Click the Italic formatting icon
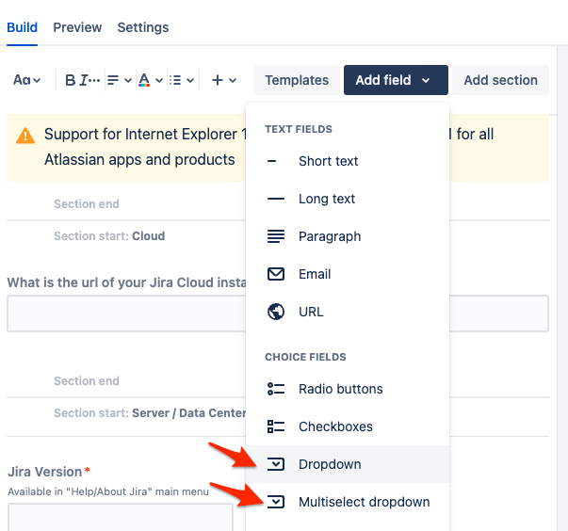 85,80
